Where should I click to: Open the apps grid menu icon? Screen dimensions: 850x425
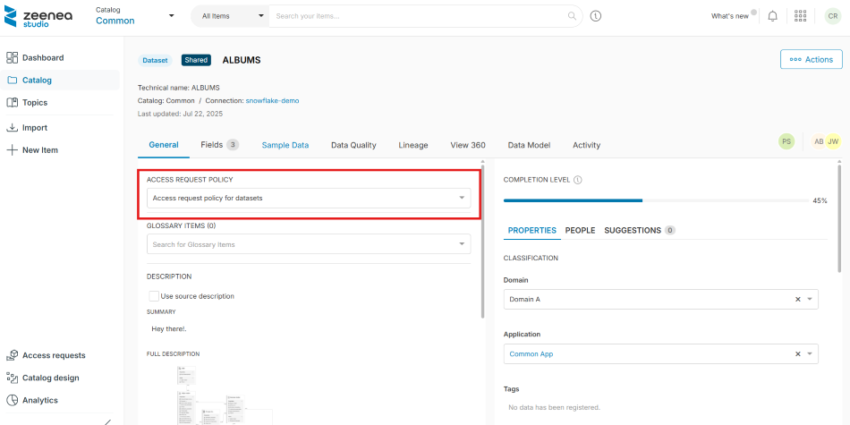coord(800,16)
